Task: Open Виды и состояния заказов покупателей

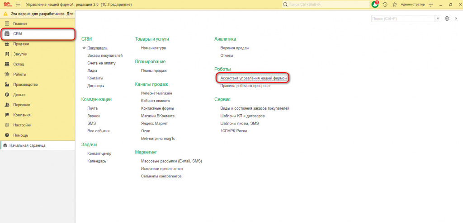Action: click(255, 108)
